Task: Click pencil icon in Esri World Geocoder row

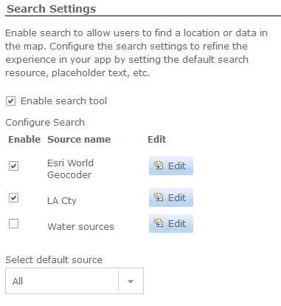Action: 159,166
